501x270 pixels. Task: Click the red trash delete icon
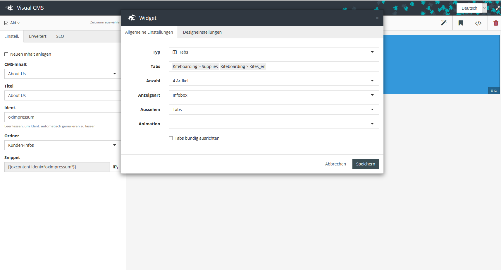click(496, 23)
